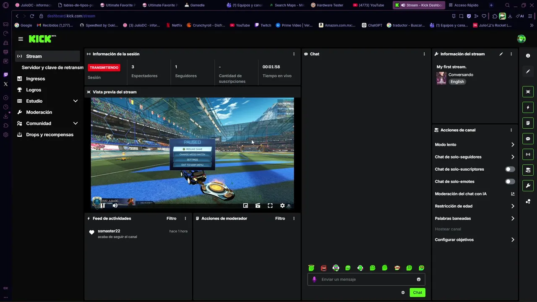Open Servidor y clave de retransmisión page

[x=52, y=68]
